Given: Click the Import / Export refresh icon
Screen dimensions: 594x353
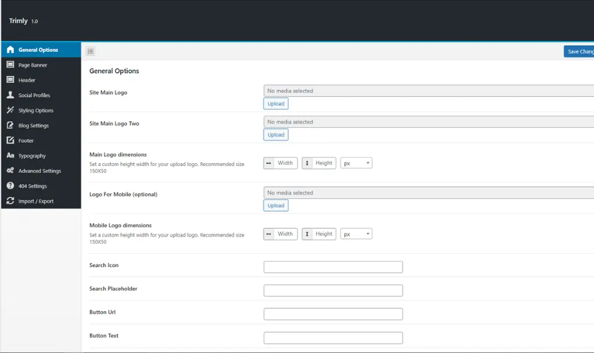Looking at the screenshot, I should tap(10, 201).
